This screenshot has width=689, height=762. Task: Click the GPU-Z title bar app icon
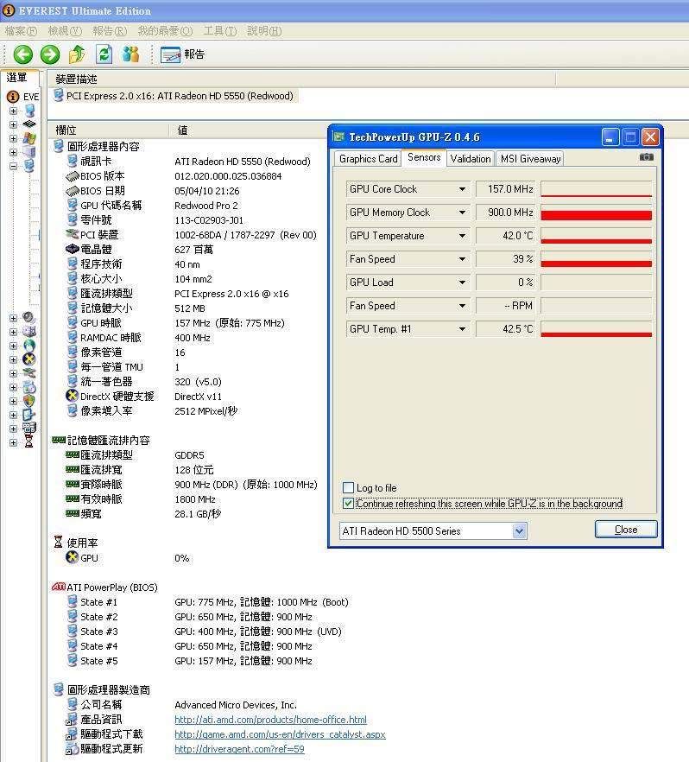click(338, 137)
